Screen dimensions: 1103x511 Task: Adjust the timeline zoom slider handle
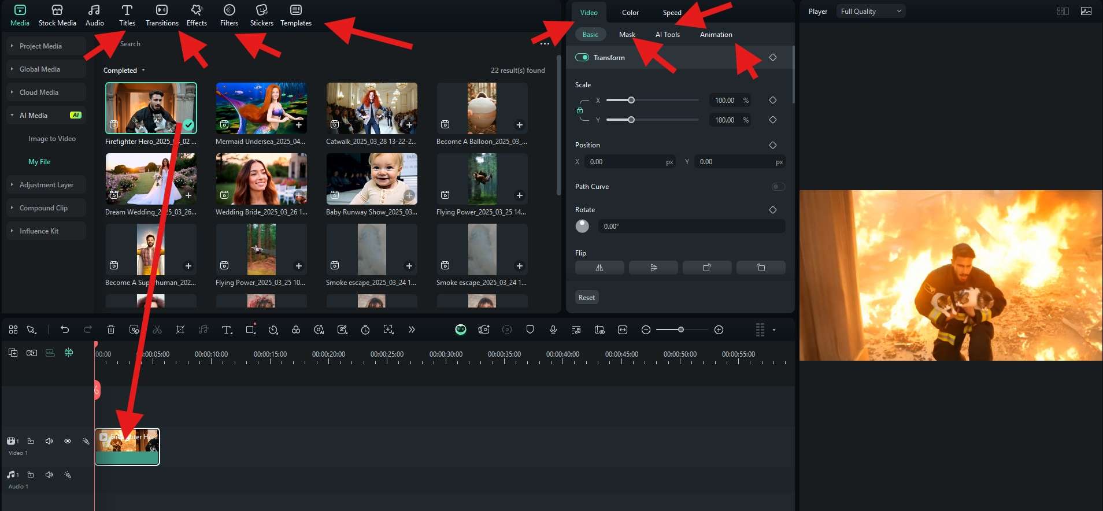coord(681,329)
